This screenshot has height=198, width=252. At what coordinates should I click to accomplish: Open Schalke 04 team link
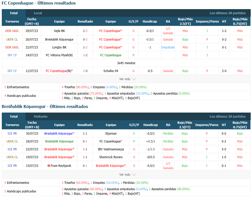coord(111,71)
